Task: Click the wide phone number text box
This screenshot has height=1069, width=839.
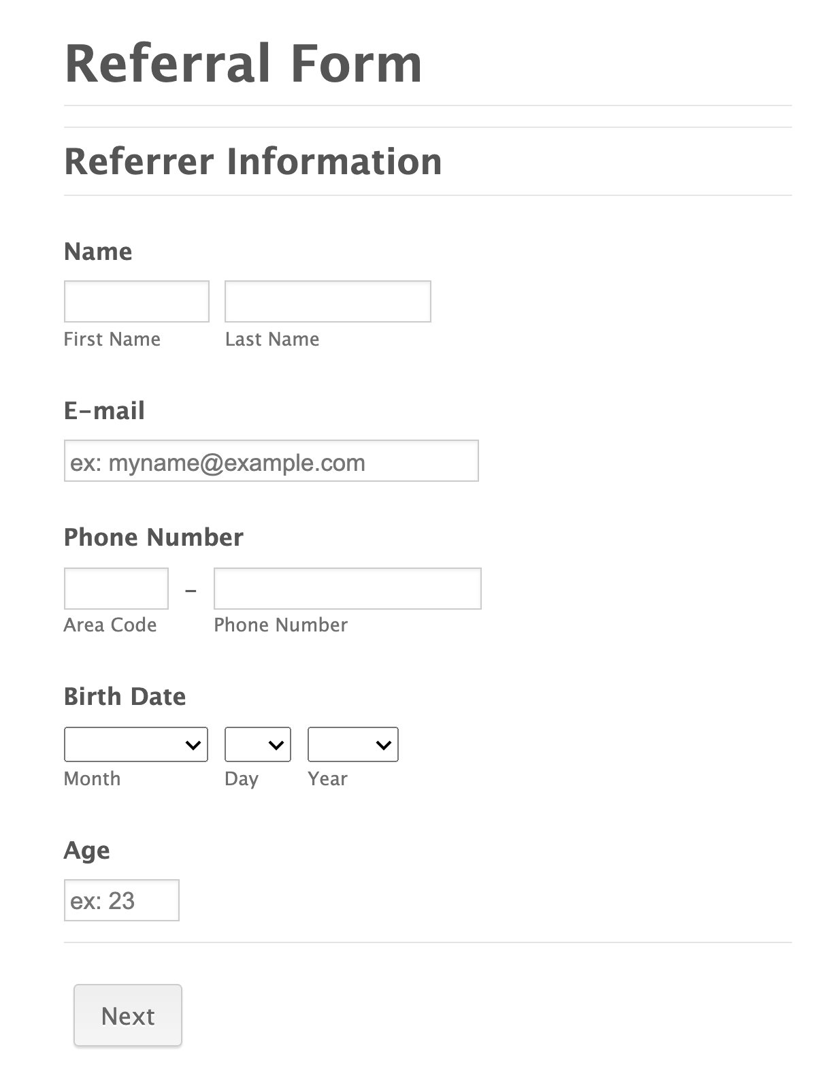Action: [x=347, y=588]
